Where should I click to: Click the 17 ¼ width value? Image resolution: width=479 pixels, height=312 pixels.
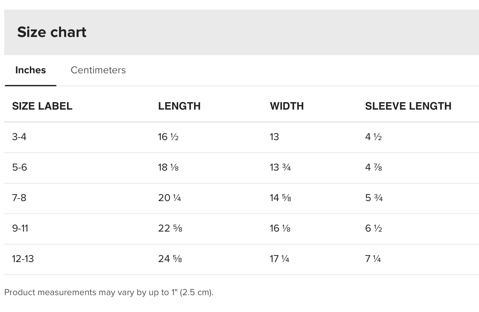point(279,259)
